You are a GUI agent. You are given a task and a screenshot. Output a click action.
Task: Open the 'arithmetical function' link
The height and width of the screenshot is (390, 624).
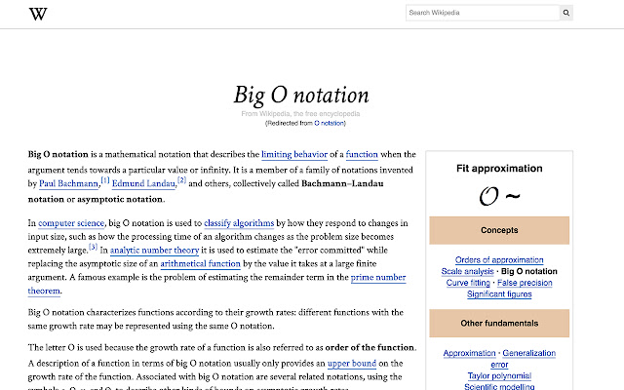tap(201, 264)
